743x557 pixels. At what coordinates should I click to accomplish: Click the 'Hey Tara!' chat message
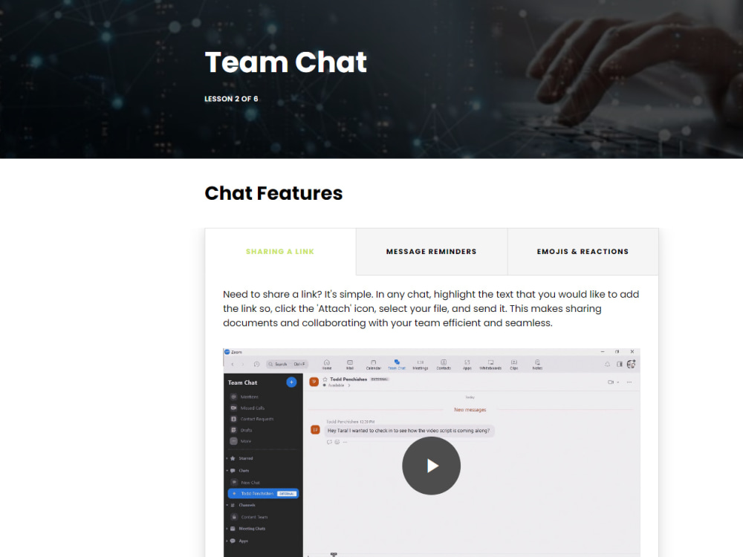point(409,431)
